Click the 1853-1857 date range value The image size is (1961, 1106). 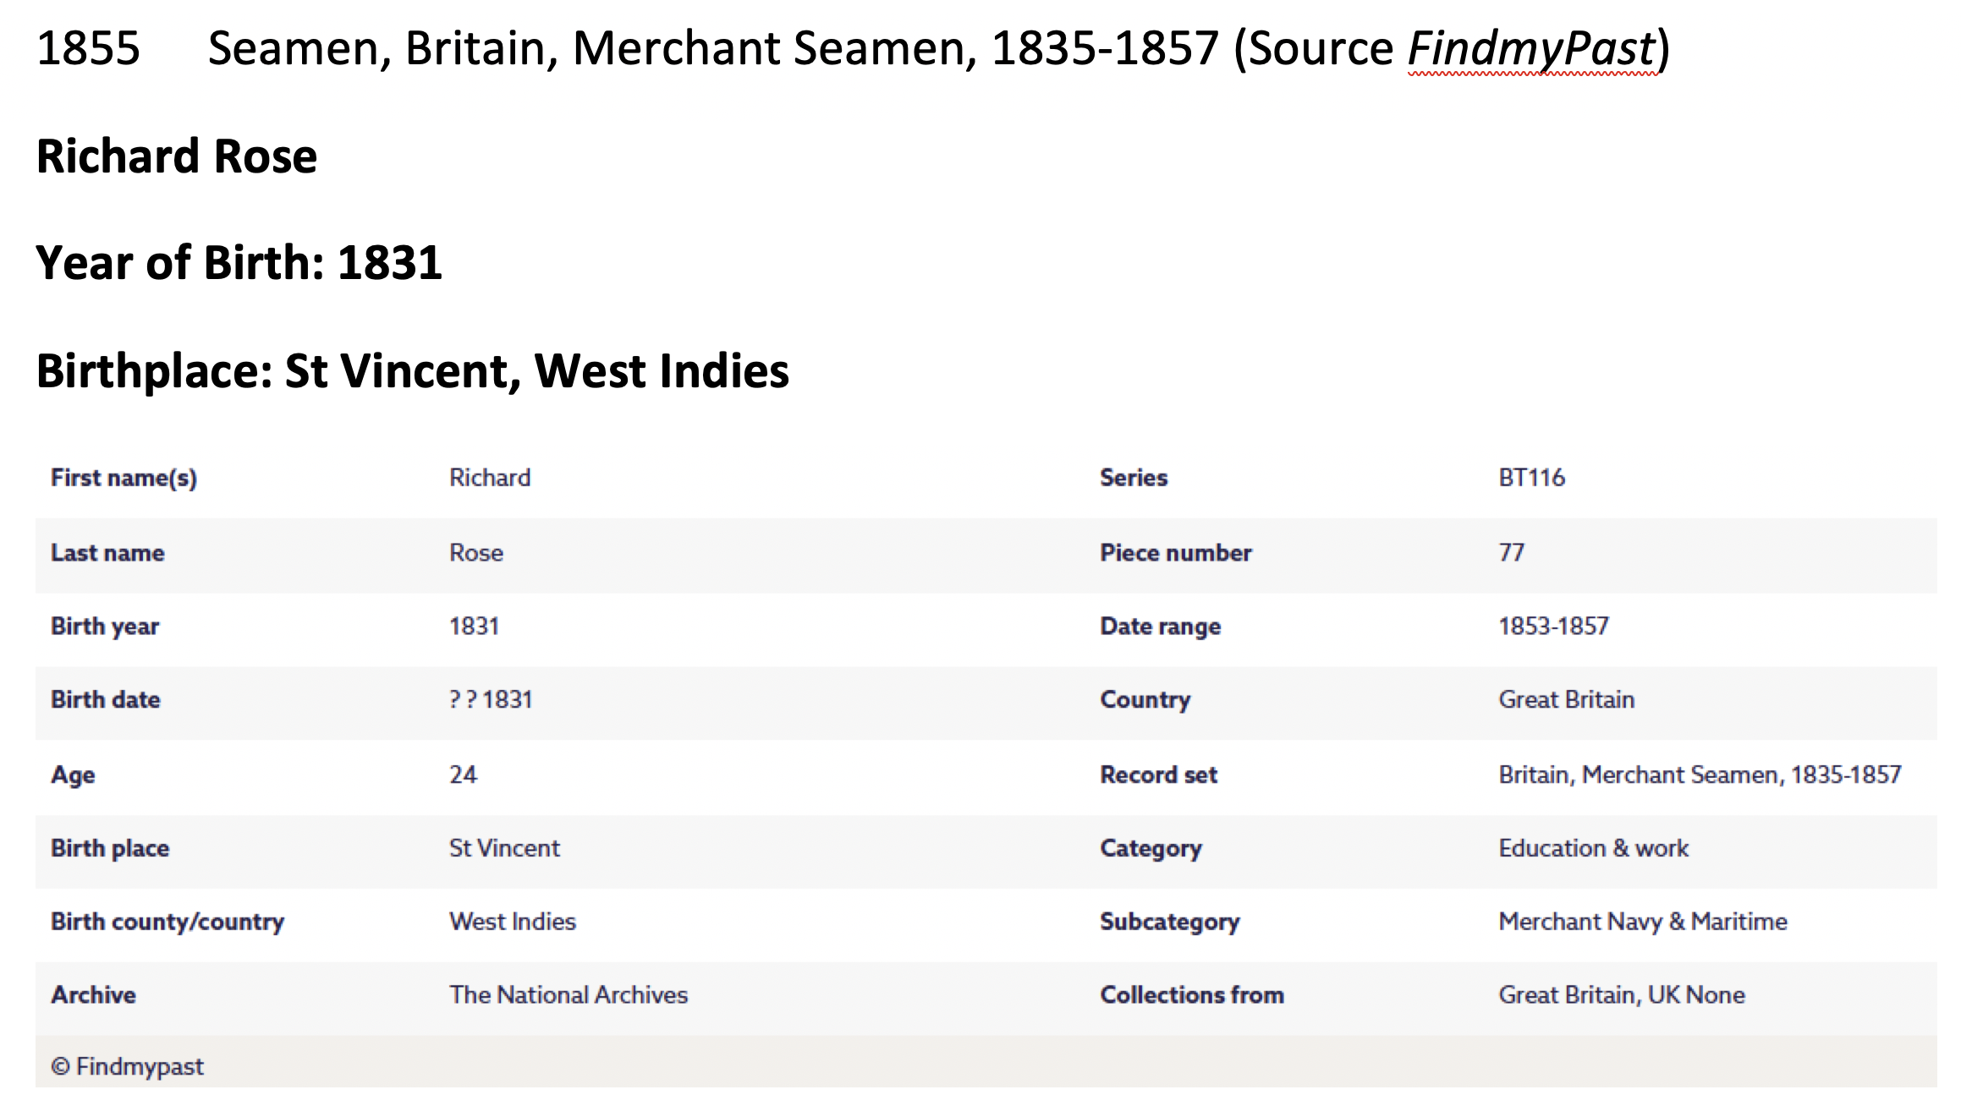(1553, 627)
